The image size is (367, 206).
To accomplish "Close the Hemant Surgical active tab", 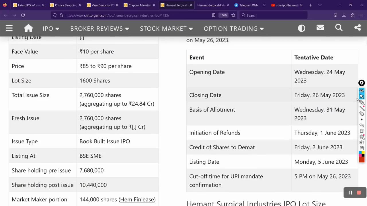I will (x=191, y=5).
